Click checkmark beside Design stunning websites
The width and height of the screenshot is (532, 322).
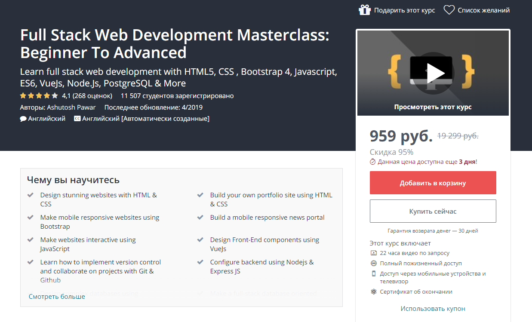click(x=31, y=195)
